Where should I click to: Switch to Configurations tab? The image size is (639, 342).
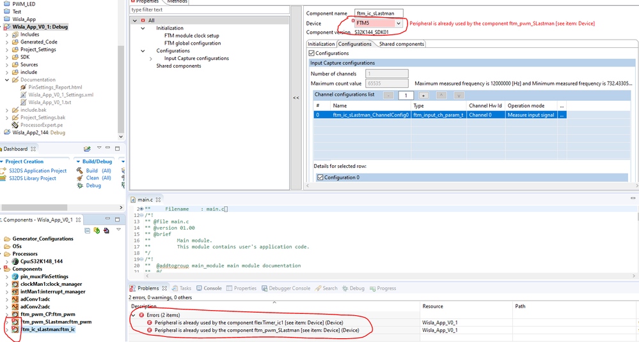355,44
